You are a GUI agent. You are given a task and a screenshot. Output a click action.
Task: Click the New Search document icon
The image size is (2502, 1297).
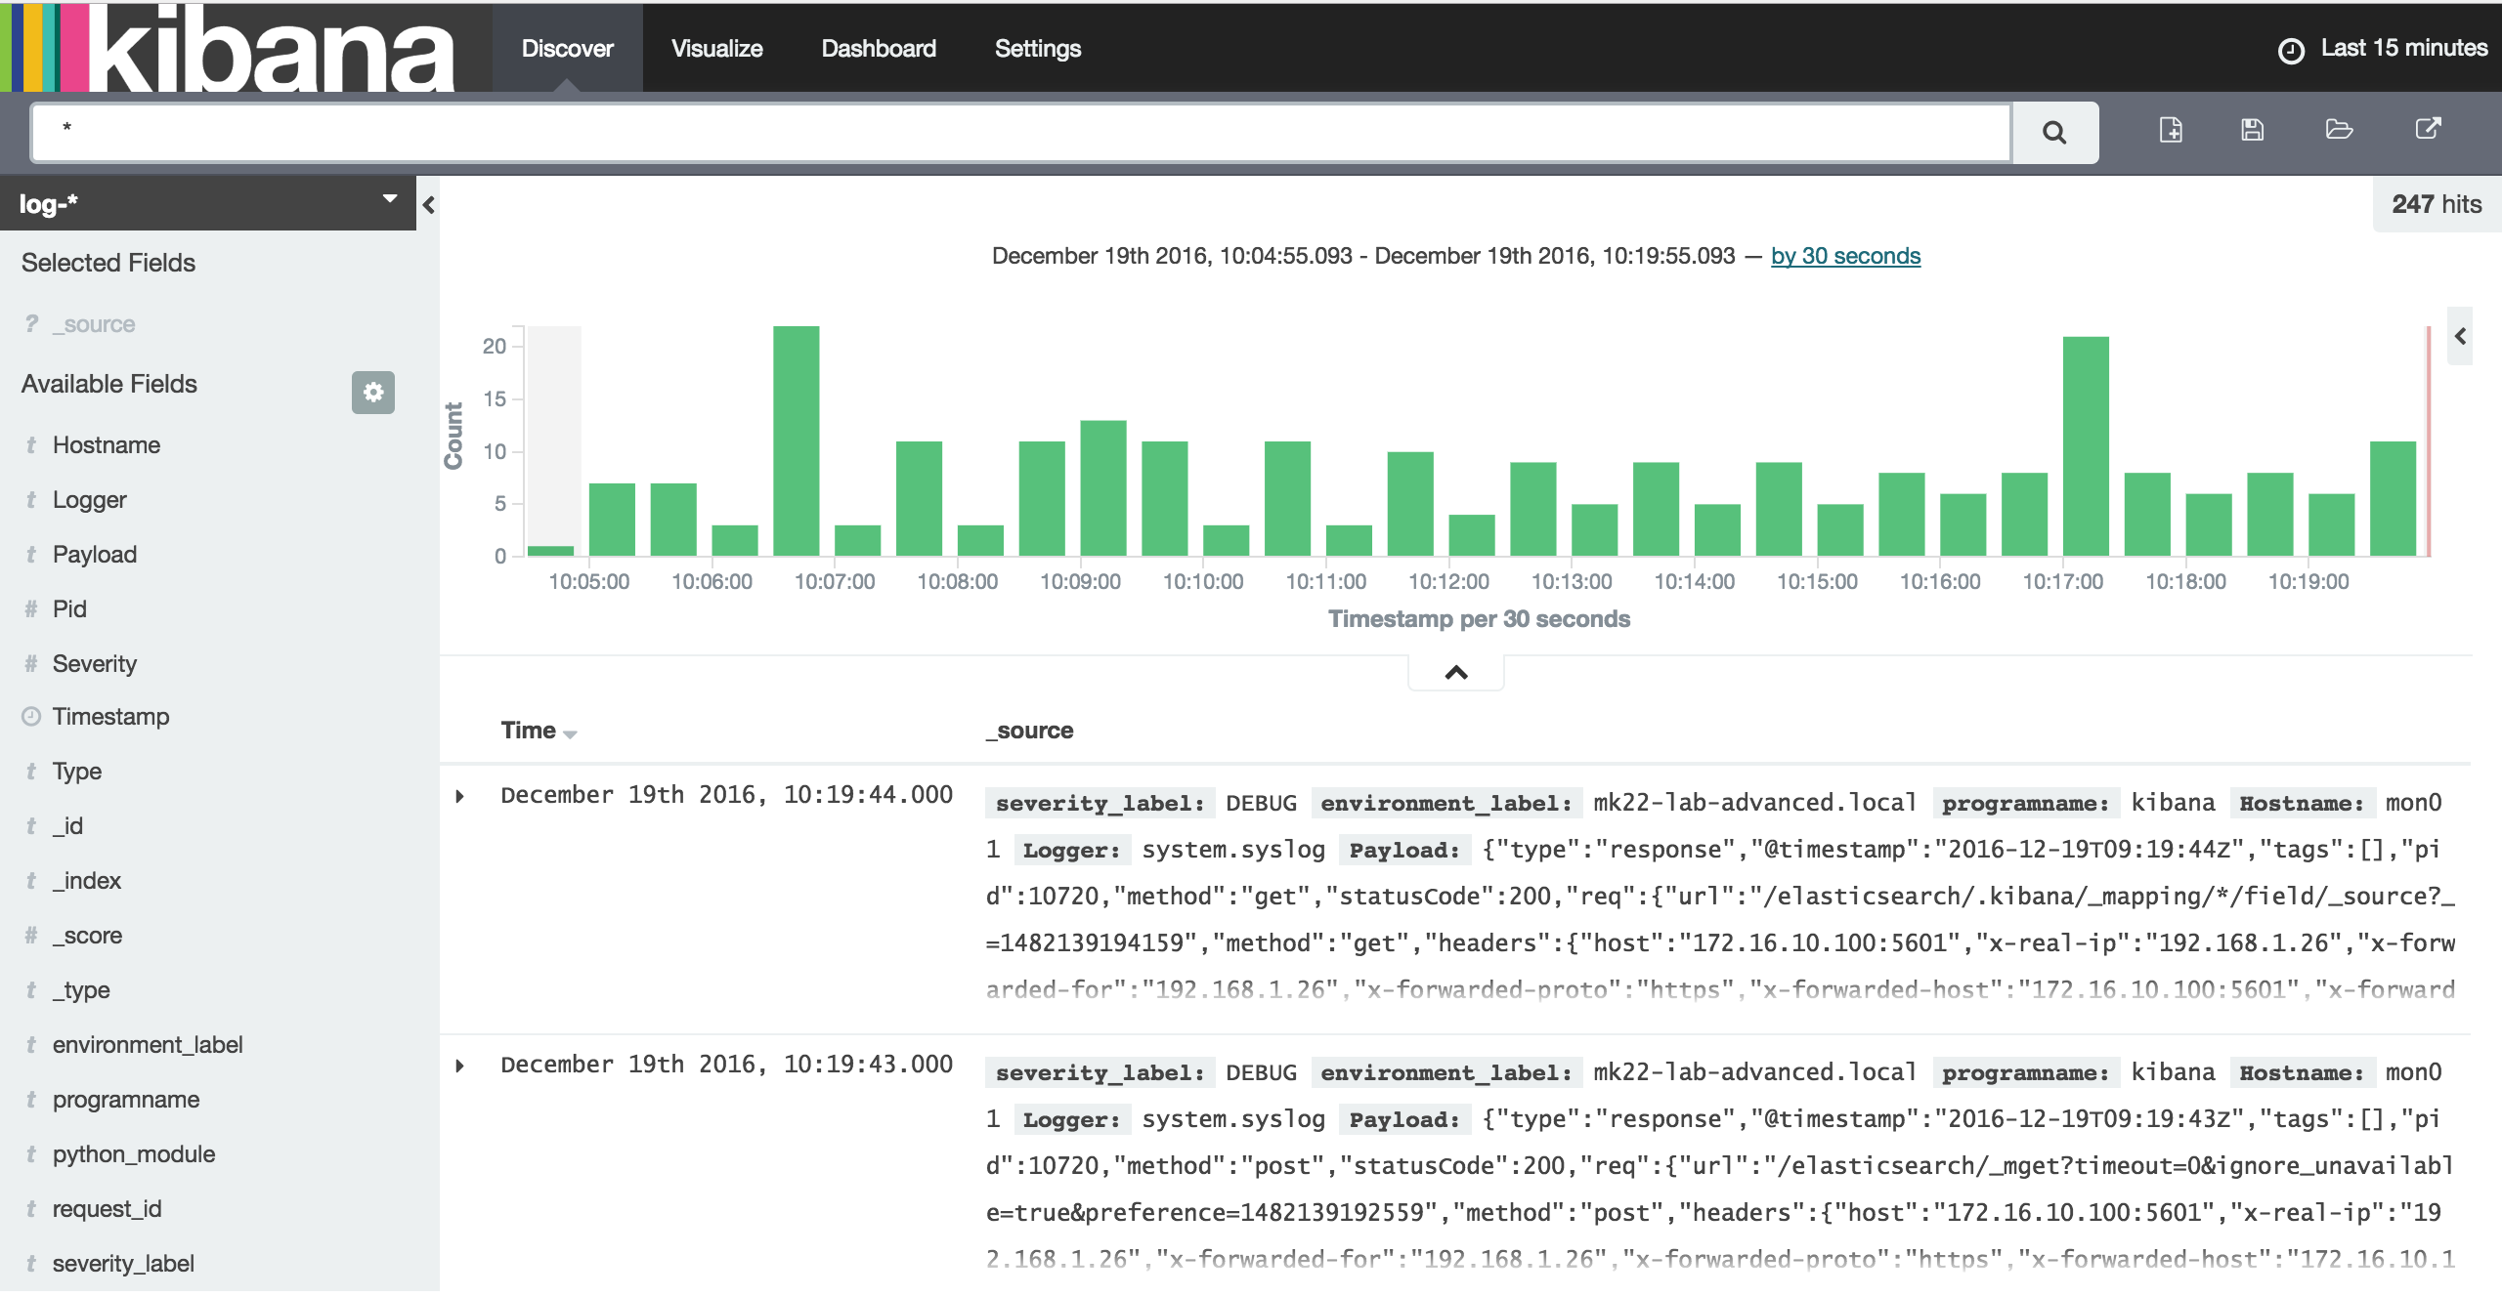[2170, 130]
